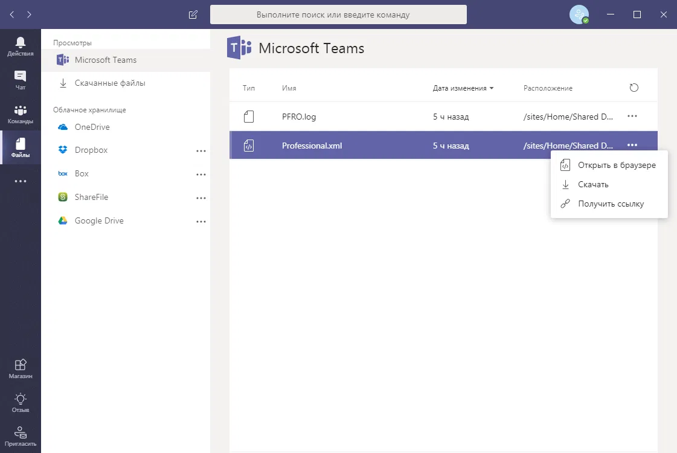Click the PFRO.log file type icon
677x453 pixels.
click(x=249, y=117)
